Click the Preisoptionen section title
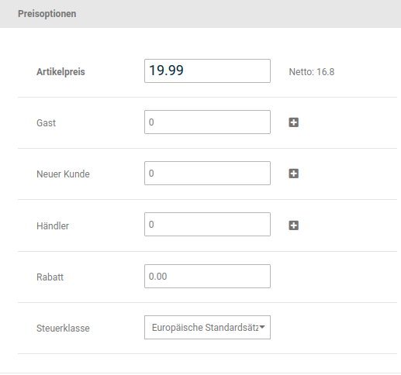 [47, 14]
